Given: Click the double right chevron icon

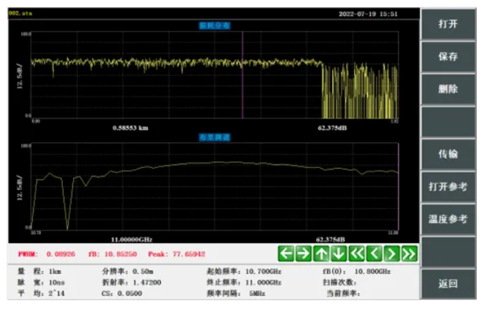Looking at the screenshot, I should pos(410,253).
